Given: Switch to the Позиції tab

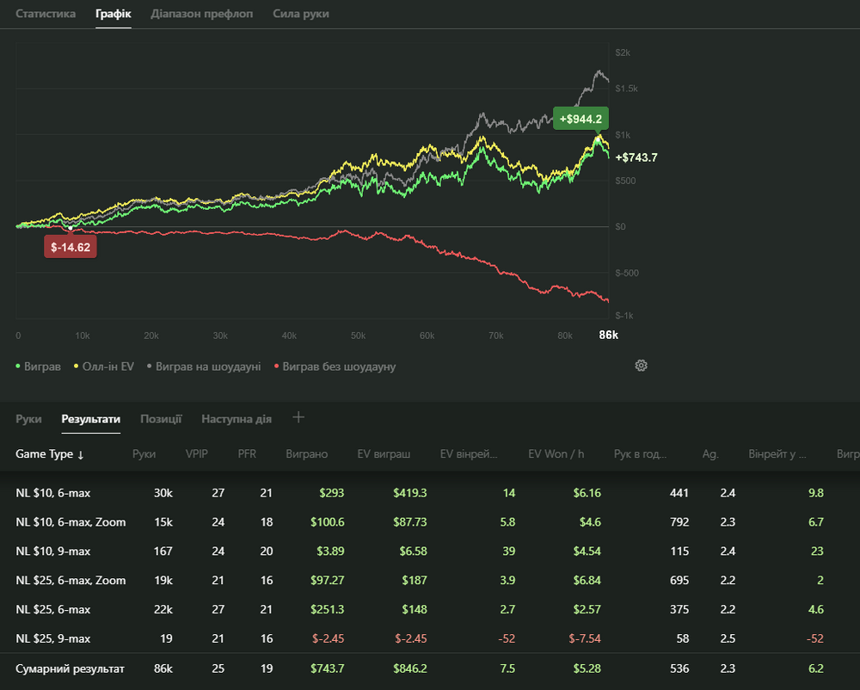Looking at the screenshot, I should [161, 419].
